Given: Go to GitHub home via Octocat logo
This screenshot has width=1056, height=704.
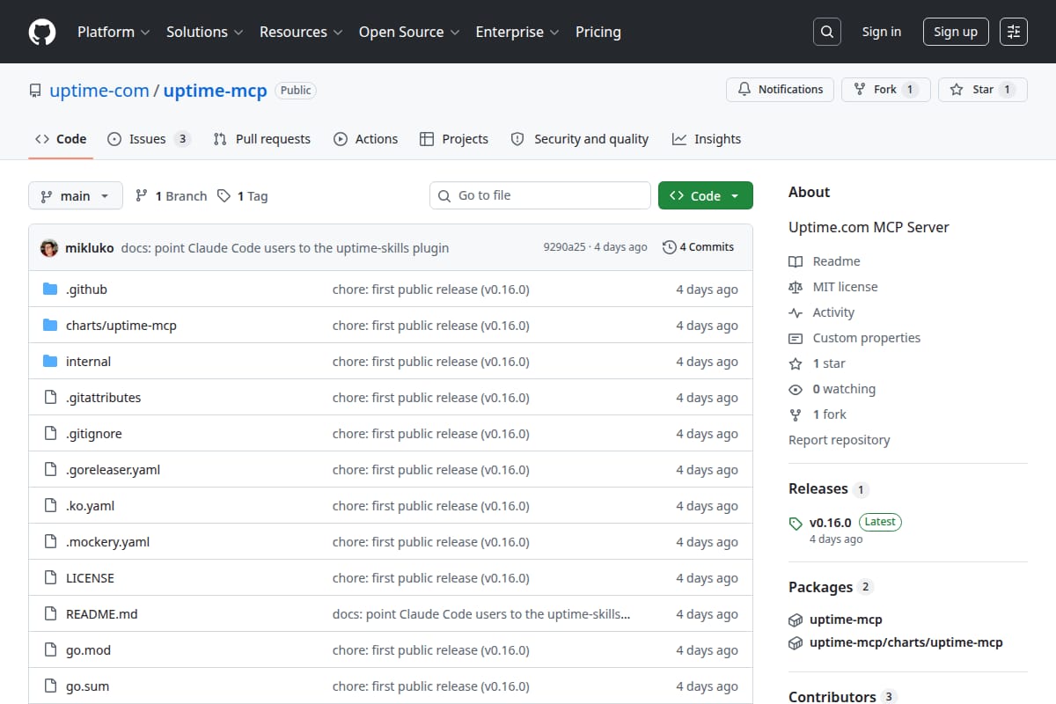Looking at the screenshot, I should [42, 32].
